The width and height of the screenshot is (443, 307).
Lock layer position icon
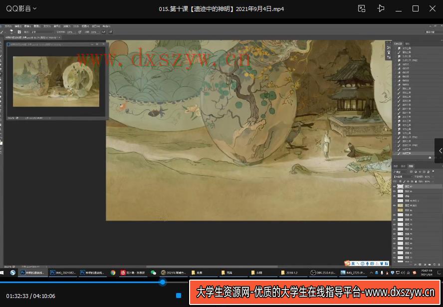coord(408,182)
